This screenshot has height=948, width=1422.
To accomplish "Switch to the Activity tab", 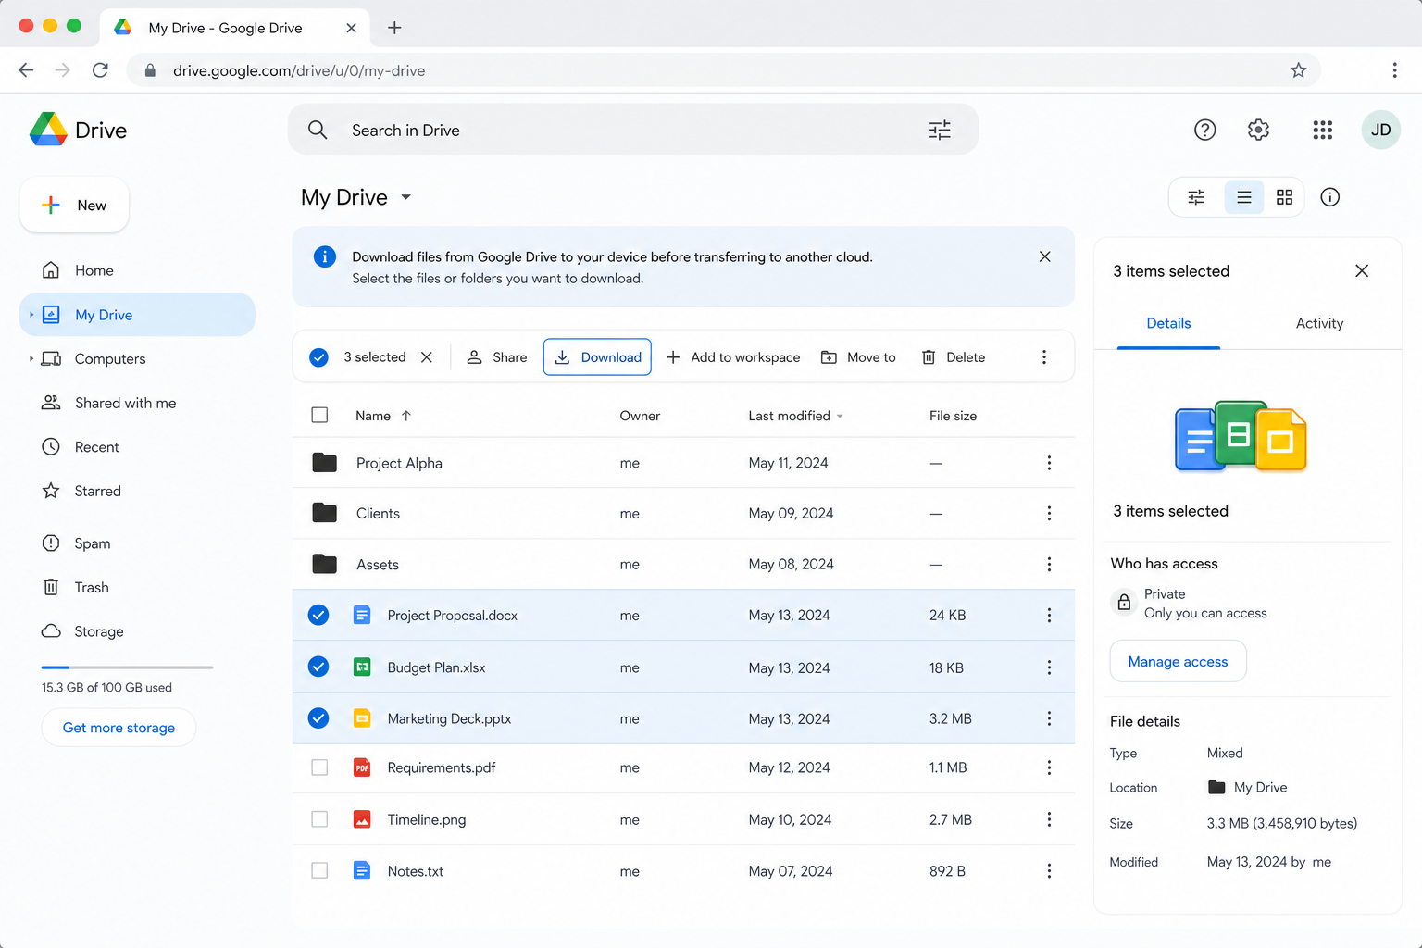I will click(x=1319, y=323).
